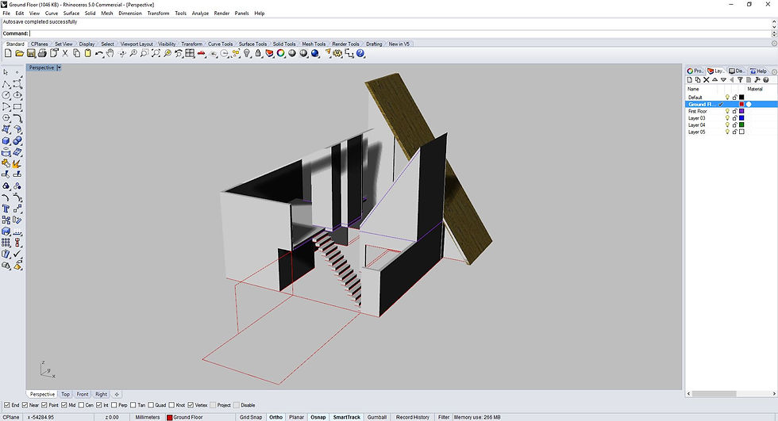Select the Text object tool

[6, 209]
